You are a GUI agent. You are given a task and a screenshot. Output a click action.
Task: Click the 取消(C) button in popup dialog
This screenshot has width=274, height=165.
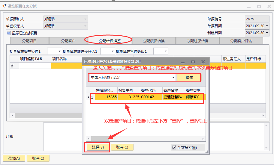[x=122, y=147]
